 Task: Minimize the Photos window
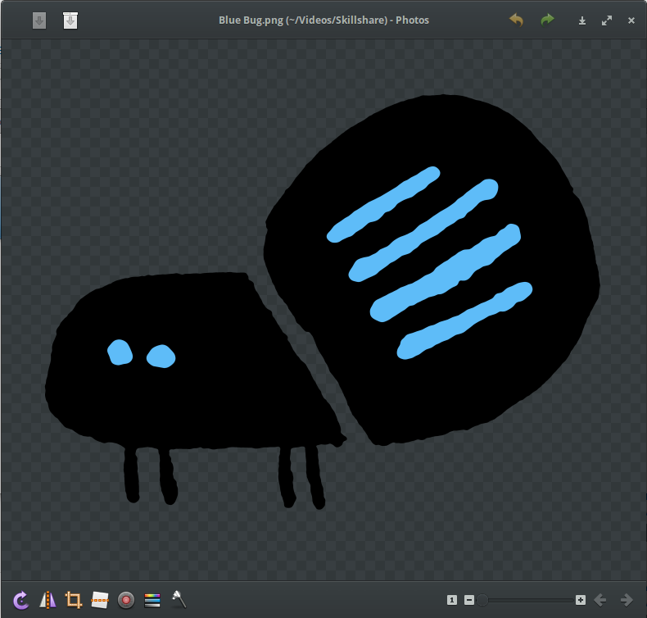tap(582, 20)
